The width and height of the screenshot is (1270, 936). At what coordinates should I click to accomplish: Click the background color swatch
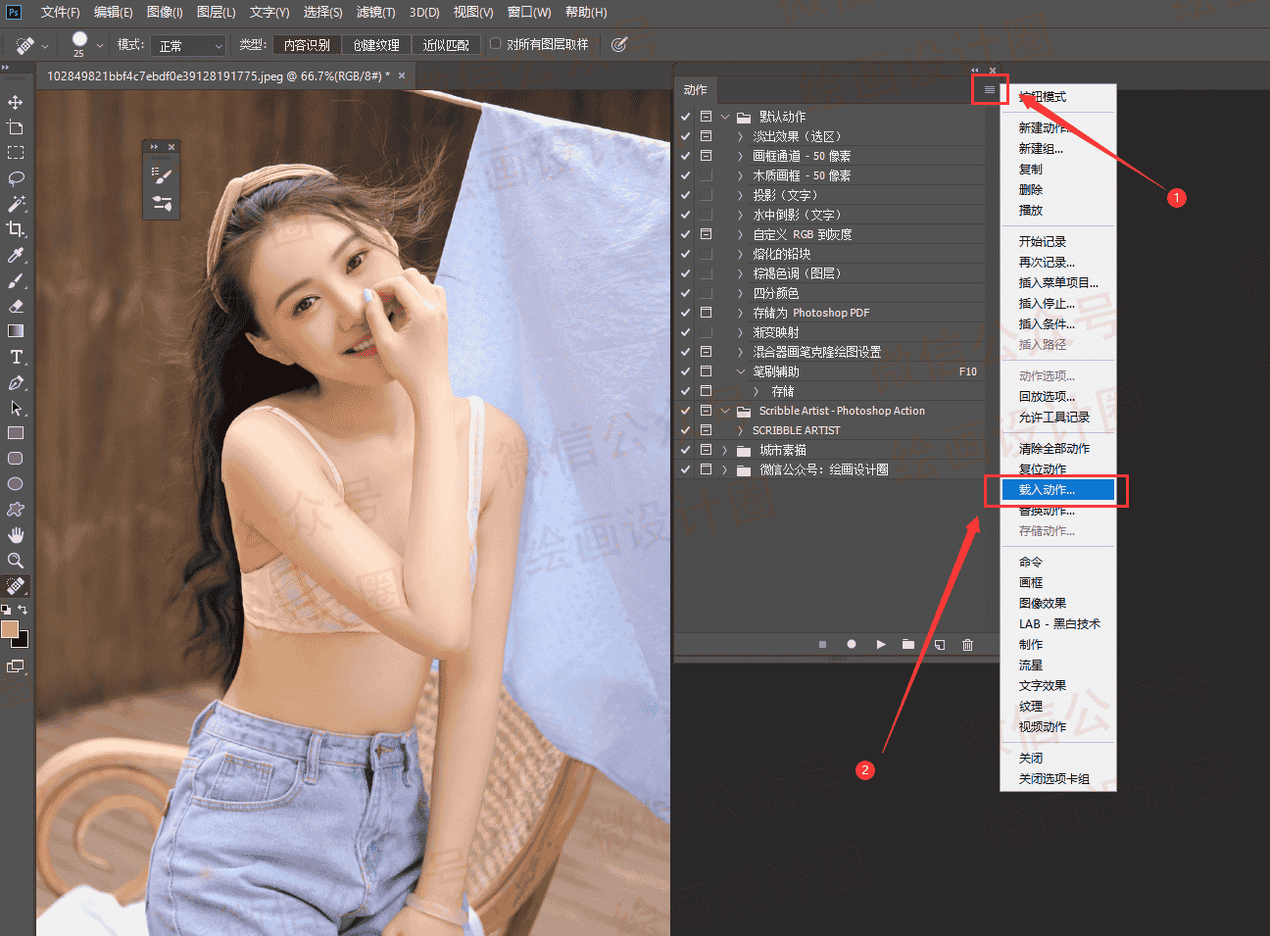click(x=22, y=641)
